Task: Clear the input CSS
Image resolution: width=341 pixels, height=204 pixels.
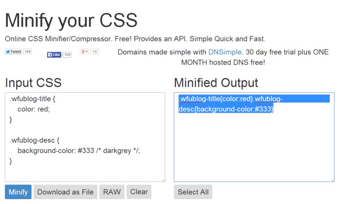Action: 139,192
